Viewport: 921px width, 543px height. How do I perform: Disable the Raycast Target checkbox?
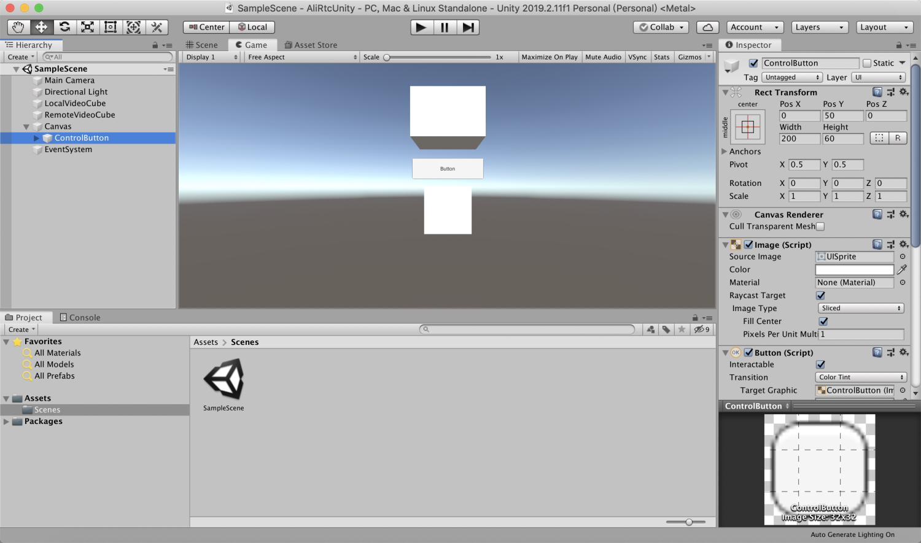821,296
